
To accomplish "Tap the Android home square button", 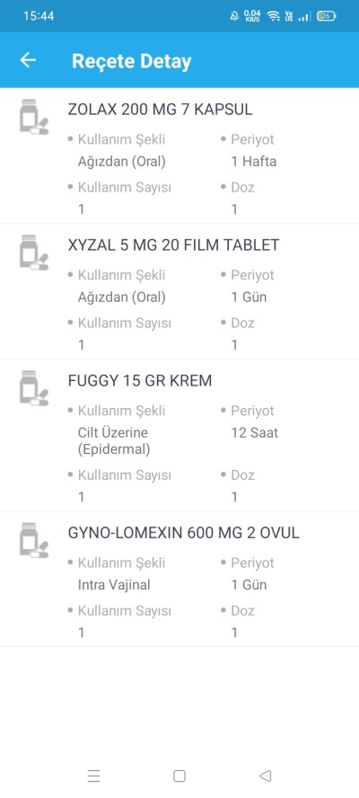I will point(179,776).
